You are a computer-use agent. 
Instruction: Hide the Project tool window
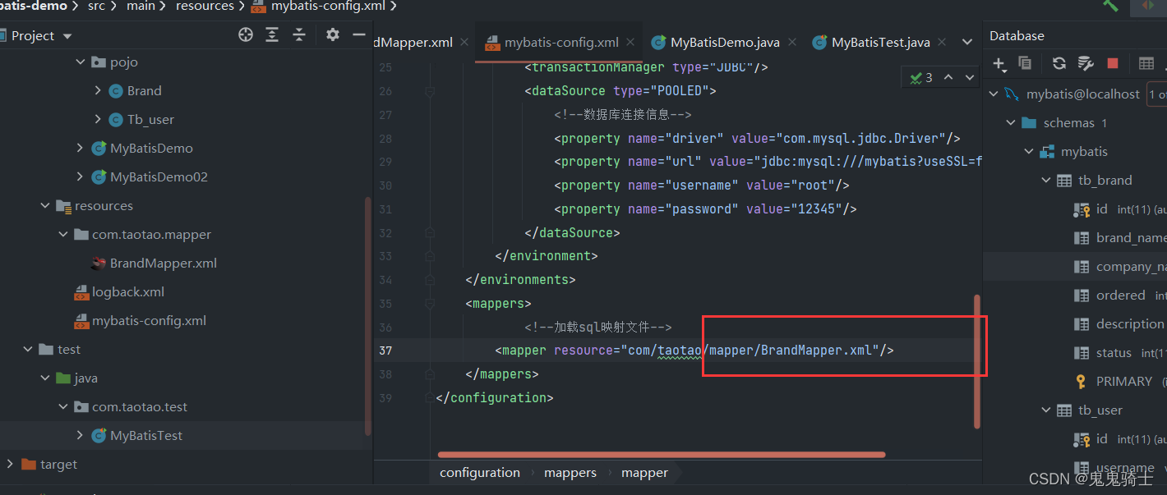[x=358, y=34]
